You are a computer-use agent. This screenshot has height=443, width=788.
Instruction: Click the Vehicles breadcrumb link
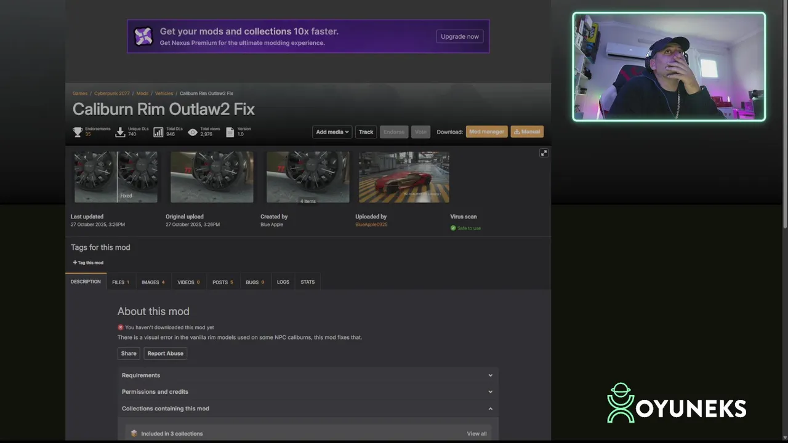pos(164,94)
